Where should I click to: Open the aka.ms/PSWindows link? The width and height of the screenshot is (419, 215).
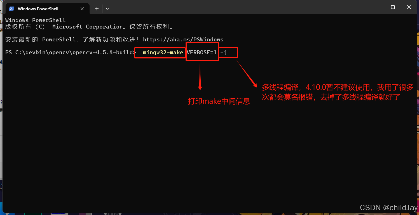click(183, 39)
